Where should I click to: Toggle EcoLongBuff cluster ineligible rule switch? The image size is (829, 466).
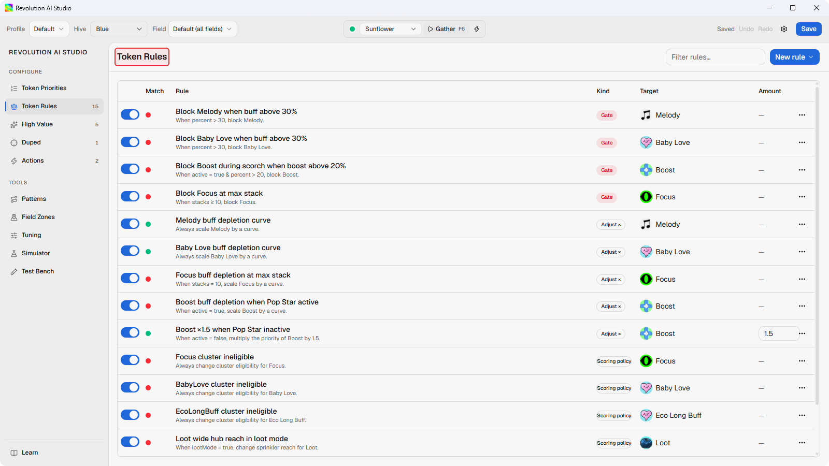130,415
